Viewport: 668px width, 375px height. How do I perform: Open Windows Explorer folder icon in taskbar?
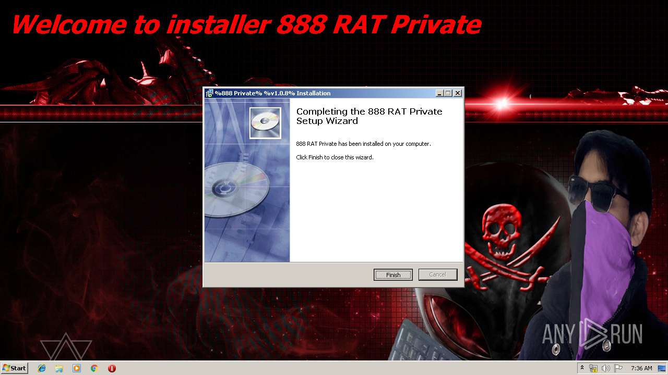59,368
